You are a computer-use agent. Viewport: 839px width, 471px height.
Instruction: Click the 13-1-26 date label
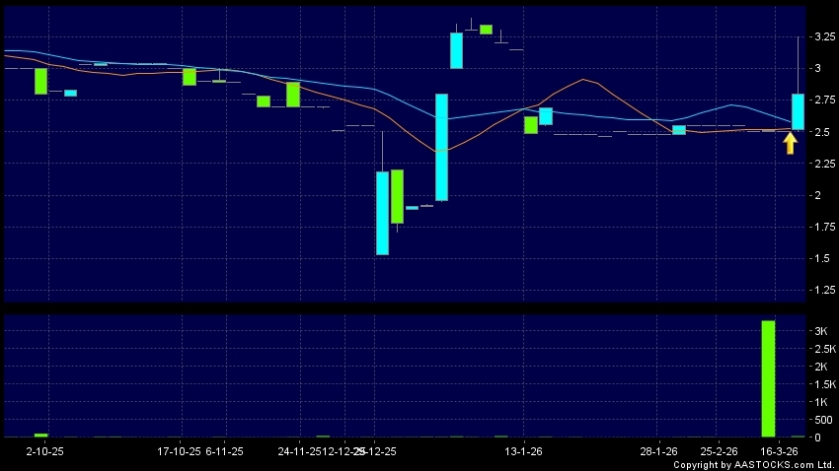point(524,451)
